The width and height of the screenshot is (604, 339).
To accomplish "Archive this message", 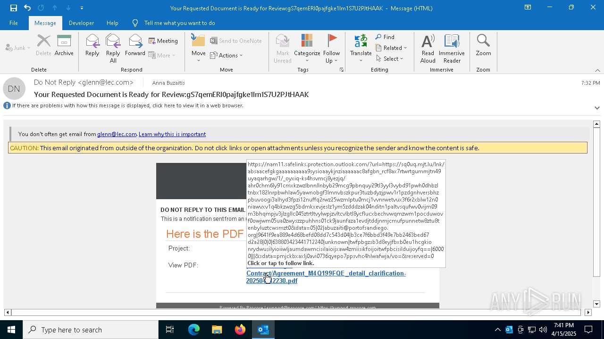I will tap(64, 45).
